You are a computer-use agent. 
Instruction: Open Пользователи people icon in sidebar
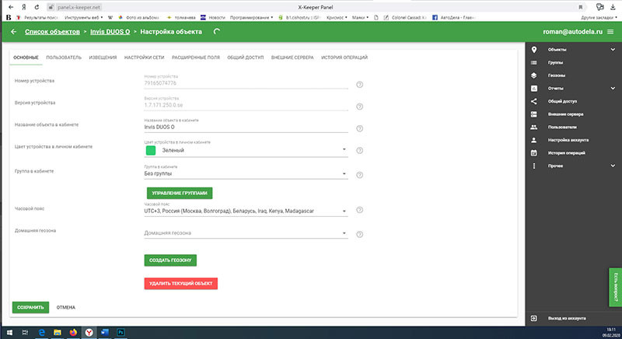(x=534, y=127)
